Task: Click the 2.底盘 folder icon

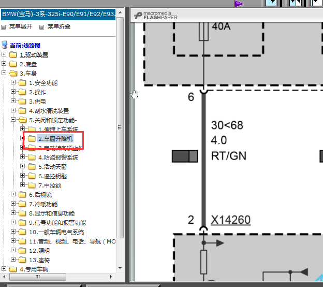Action: (13, 64)
